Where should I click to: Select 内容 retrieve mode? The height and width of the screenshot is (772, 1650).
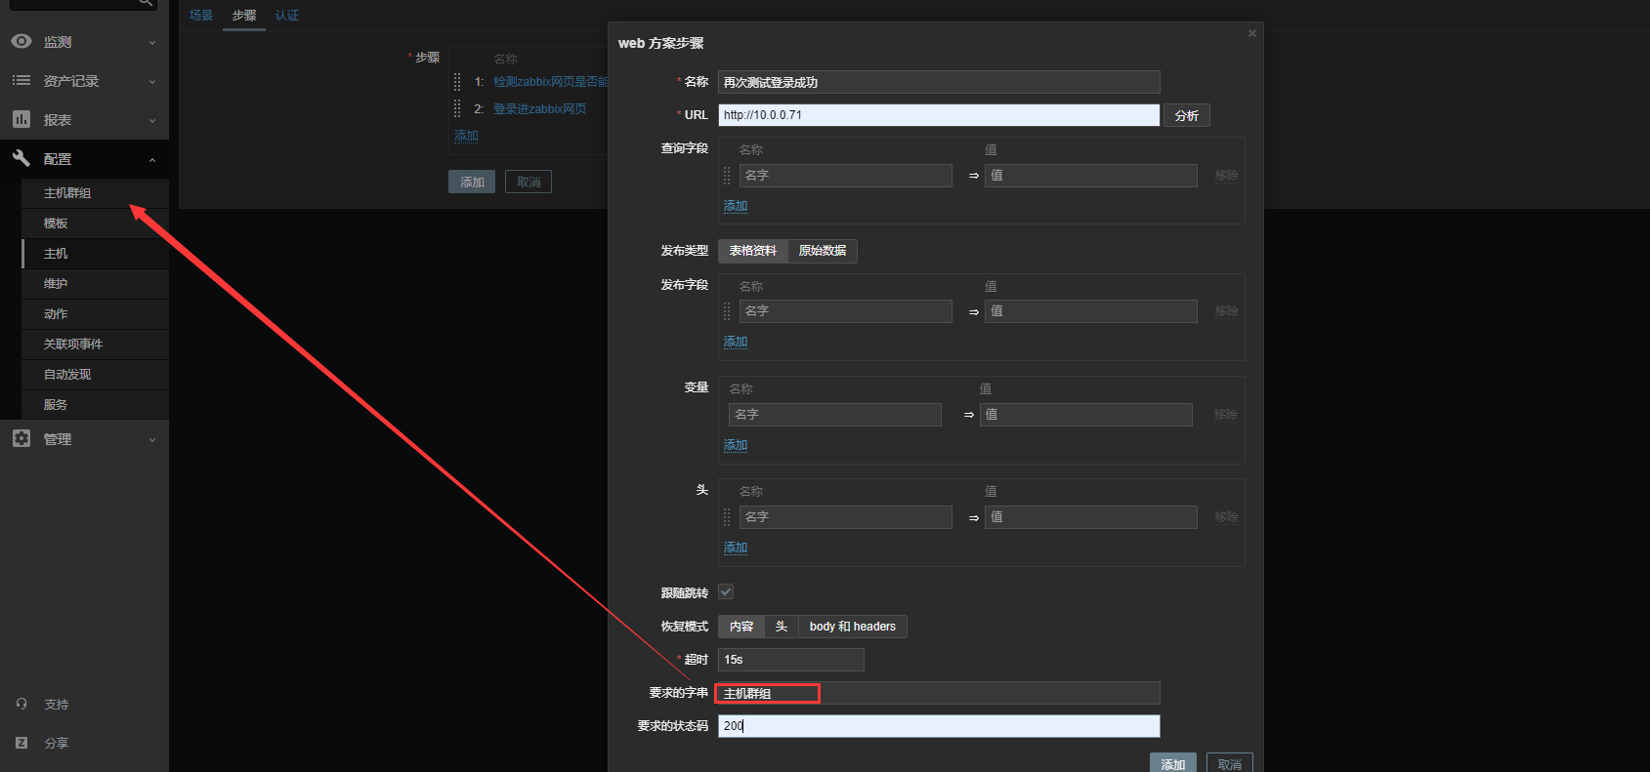coord(741,627)
